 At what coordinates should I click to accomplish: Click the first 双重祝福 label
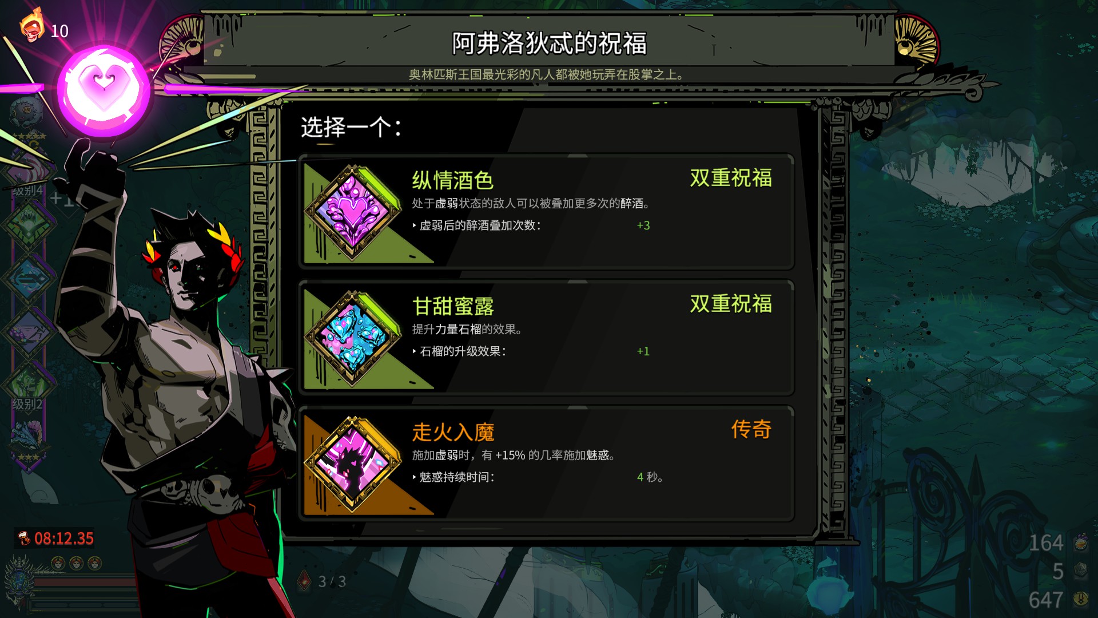coord(731,178)
